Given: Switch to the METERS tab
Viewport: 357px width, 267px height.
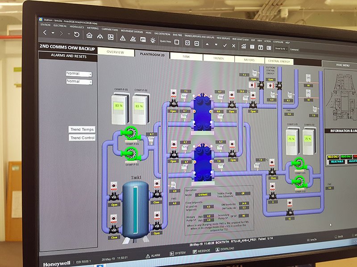Looking at the screenshot, I should [249, 60].
